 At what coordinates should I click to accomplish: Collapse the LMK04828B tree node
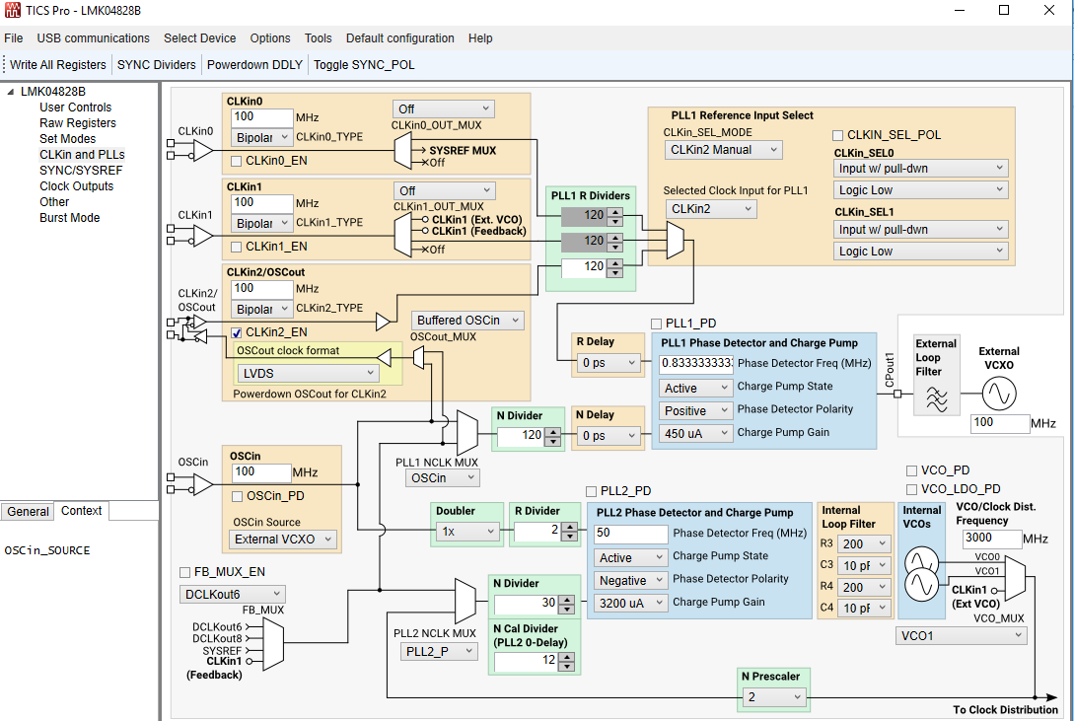(10, 92)
